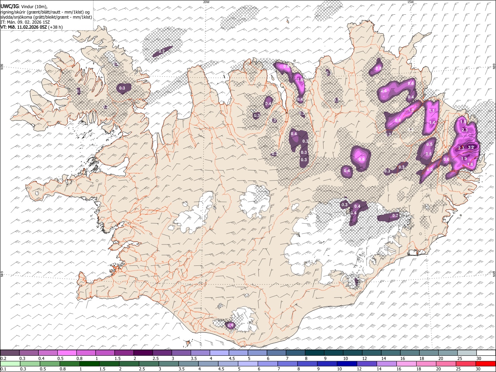Viewport: 496px width, 372px height.
Task: Pick the 0.8 forest green swatch in lower legend row
Action: click(x=69, y=363)
